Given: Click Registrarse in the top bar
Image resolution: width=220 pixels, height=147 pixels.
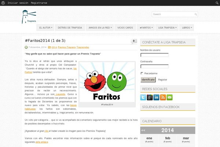Looking at the screenshot, I should 39,3.
